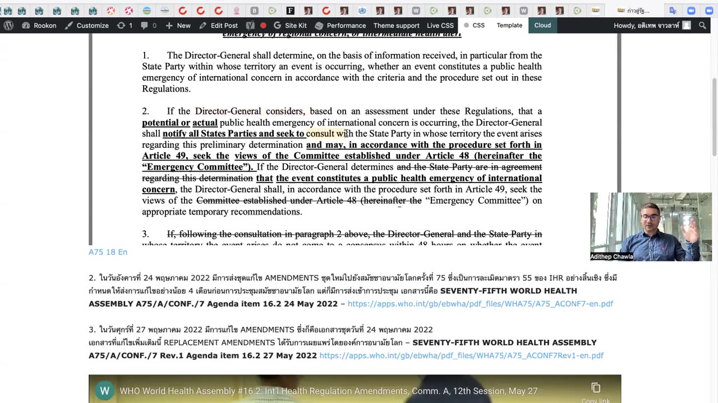Open the WHO World Health Assembly video title
The width and height of the screenshot is (718, 403).
point(329,391)
